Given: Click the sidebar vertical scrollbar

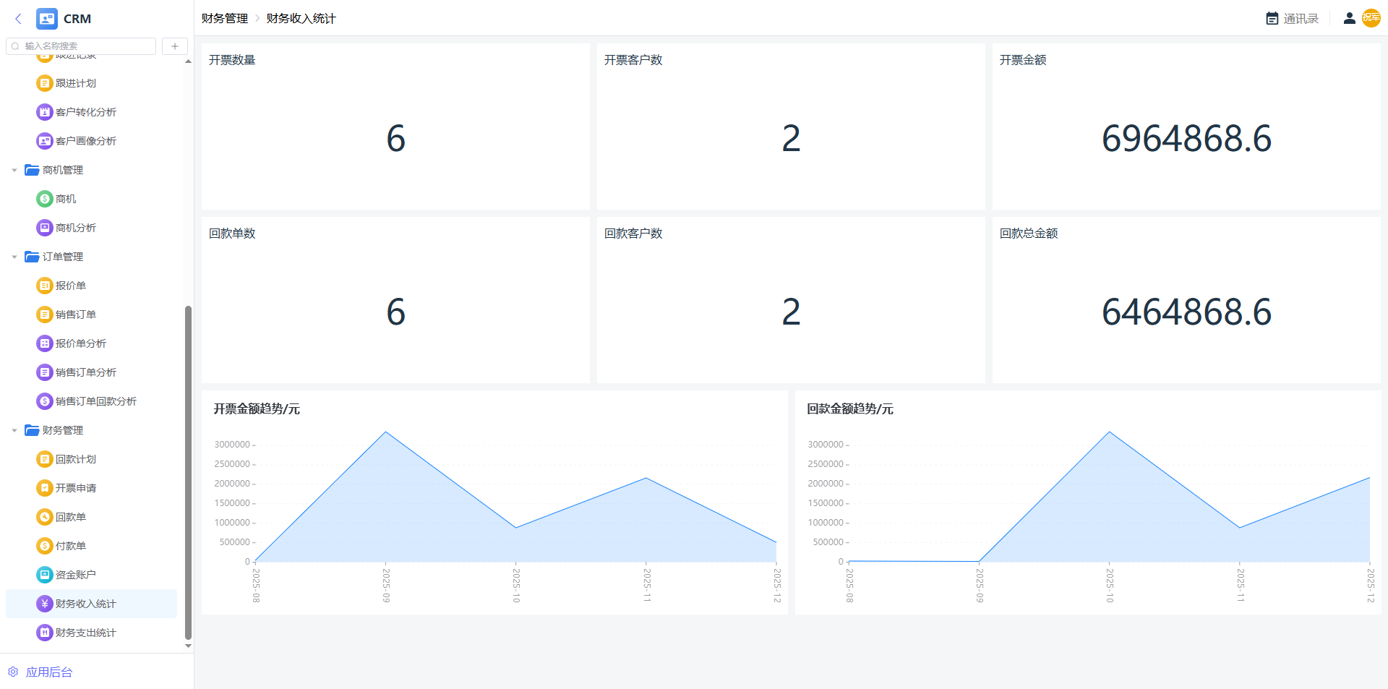Looking at the screenshot, I should tap(188, 470).
